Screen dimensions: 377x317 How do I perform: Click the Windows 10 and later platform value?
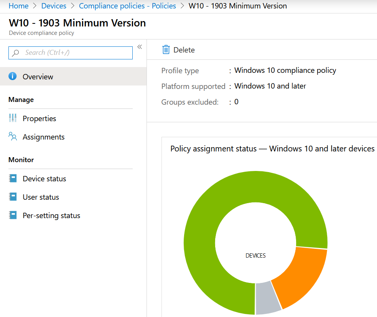[270, 86]
